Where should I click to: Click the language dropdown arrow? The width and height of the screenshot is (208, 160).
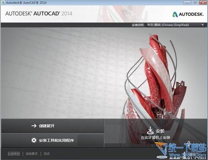pyautogui.click(x=203, y=25)
